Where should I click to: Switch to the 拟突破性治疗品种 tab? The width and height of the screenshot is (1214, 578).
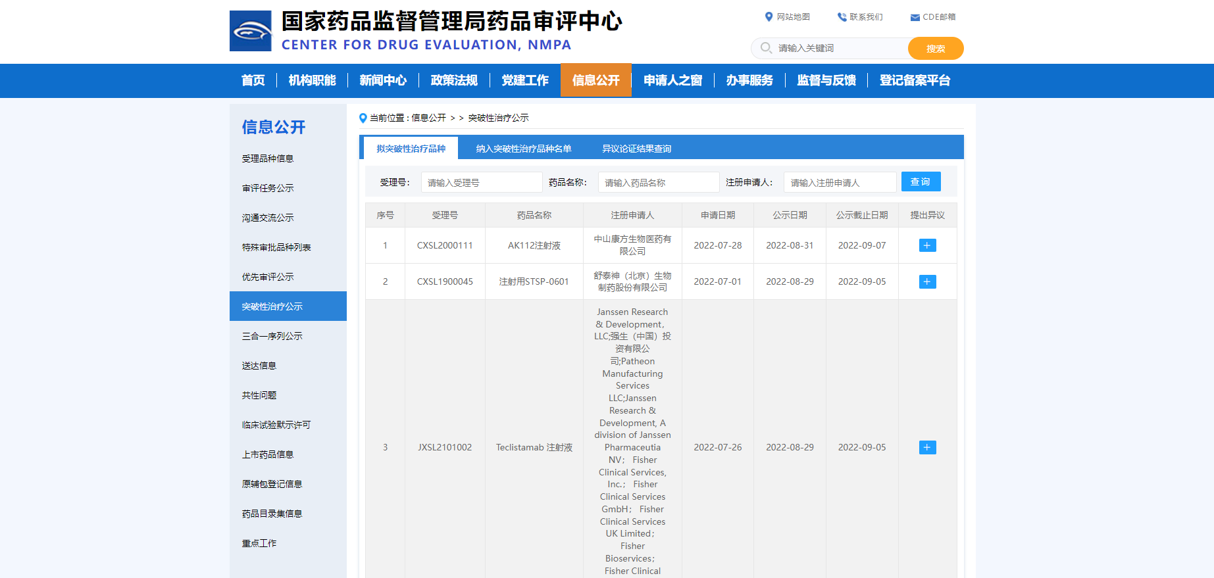tap(411, 149)
